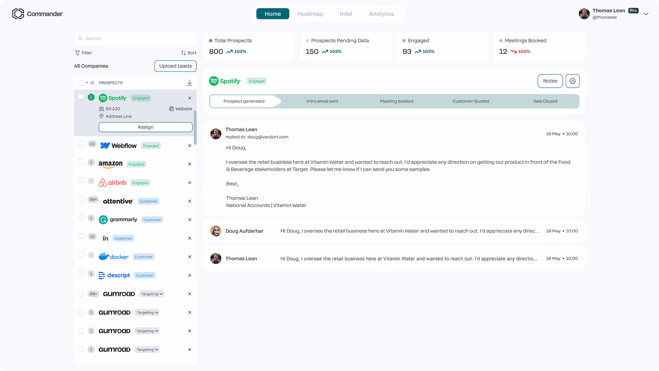Check the descript row checkbox

[81, 273]
